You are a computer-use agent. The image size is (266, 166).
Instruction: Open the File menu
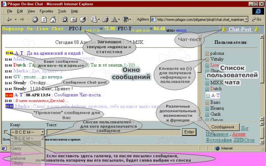tap(9, 11)
